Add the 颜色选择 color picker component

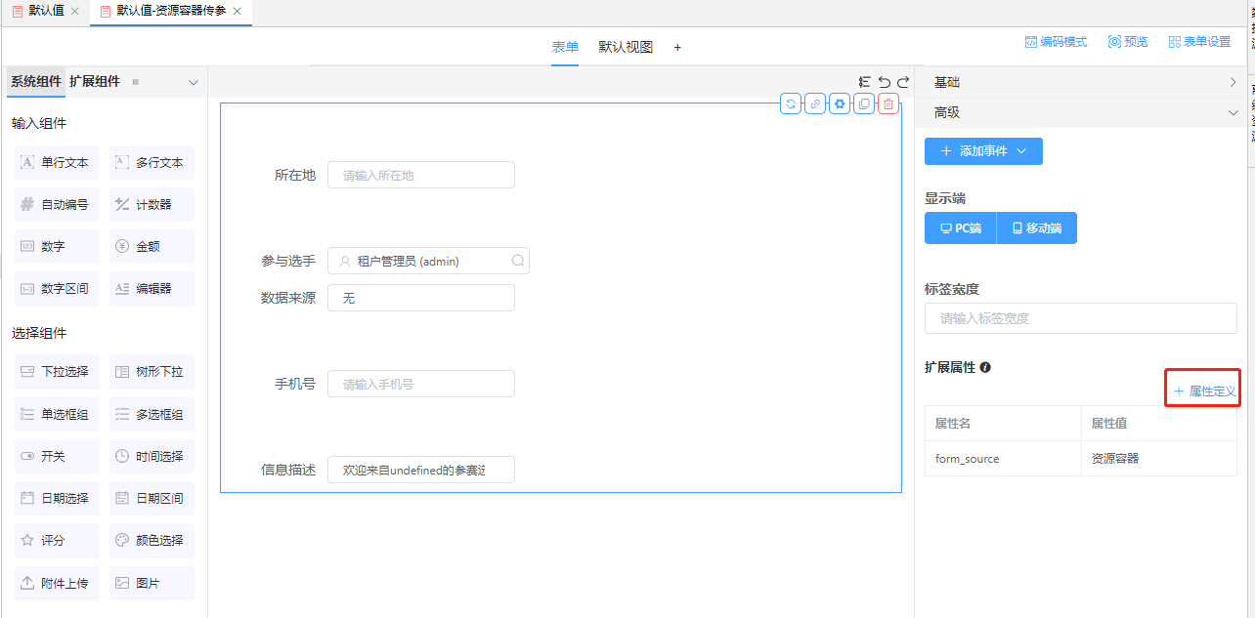click(x=151, y=540)
